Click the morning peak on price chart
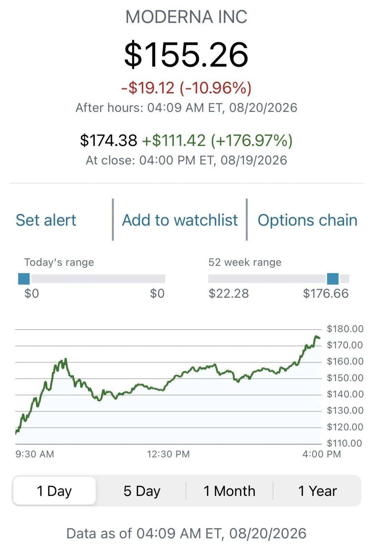Viewport: 373px width, 545px height. click(65, 360)
